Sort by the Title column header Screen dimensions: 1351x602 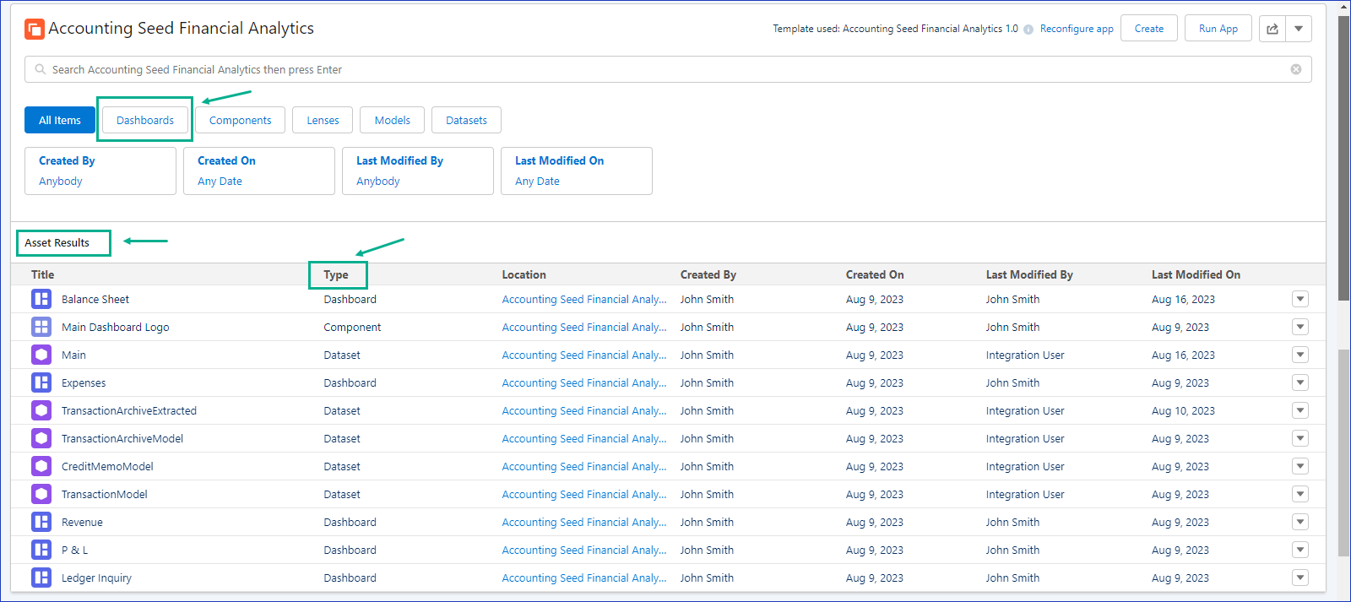[x=42, y=274]
